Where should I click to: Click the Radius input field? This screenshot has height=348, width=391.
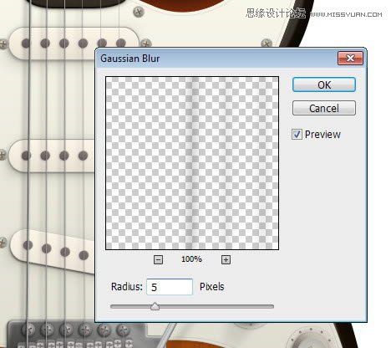point(170,287)
